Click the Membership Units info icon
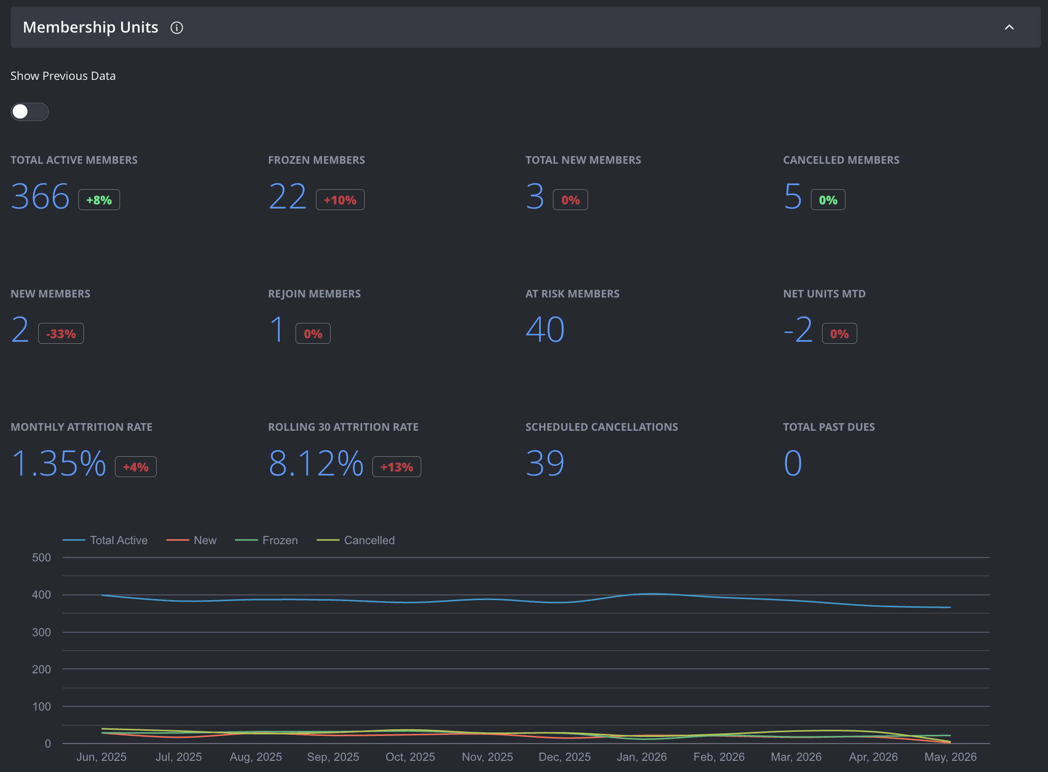Viewport: 1048px width, 772px height. click(x=177, y=27)
